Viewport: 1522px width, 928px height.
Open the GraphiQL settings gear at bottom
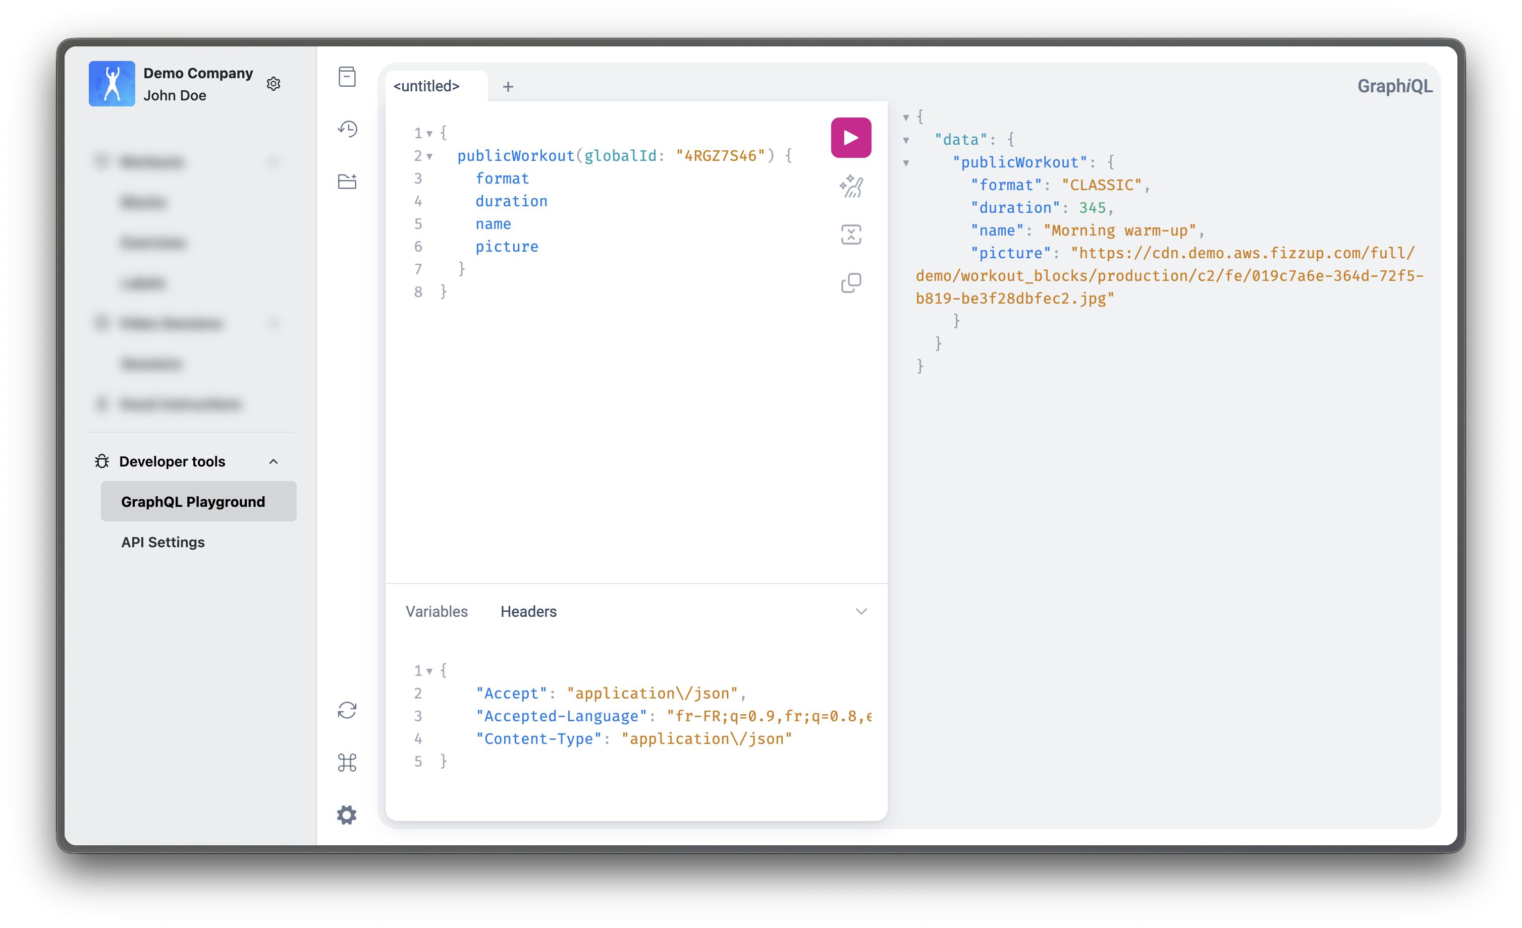(x=347, y=815)
